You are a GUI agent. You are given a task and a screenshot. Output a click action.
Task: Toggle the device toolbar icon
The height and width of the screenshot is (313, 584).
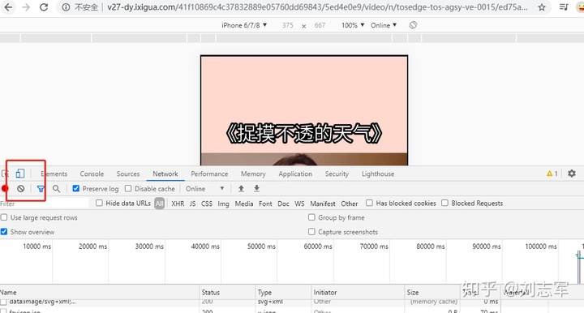coord(20,174)
